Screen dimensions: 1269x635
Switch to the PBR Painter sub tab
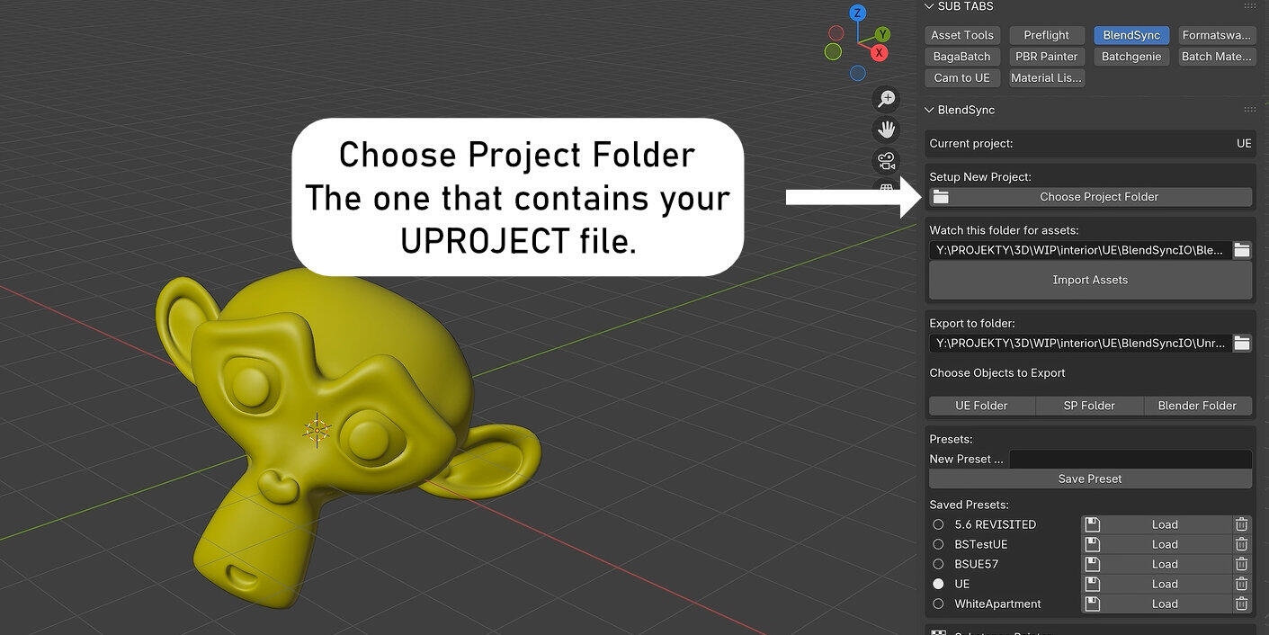1046,56
